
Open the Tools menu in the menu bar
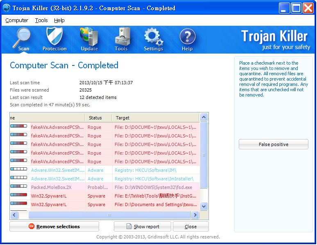coord(41,20)
